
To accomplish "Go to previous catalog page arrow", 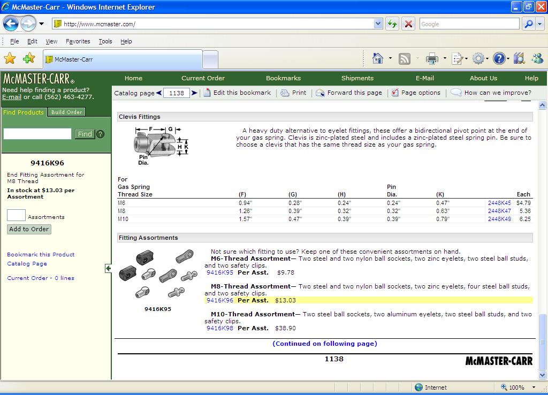I will pos(159,93).
